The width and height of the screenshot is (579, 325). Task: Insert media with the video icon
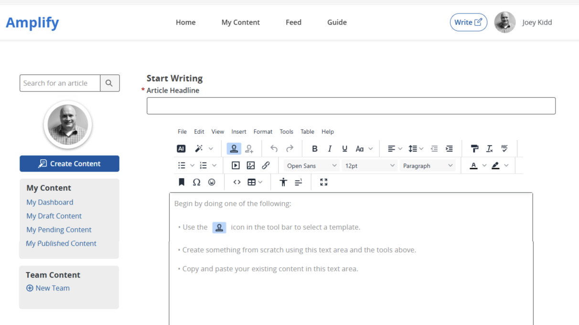tap(236, 165)
